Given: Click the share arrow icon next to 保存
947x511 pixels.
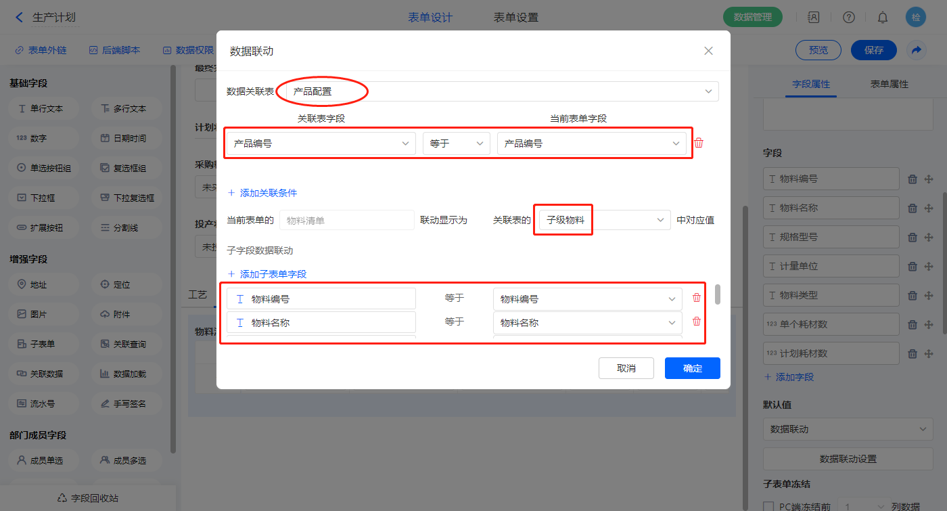Looking at the screenshot, I should tap(917, 50).
